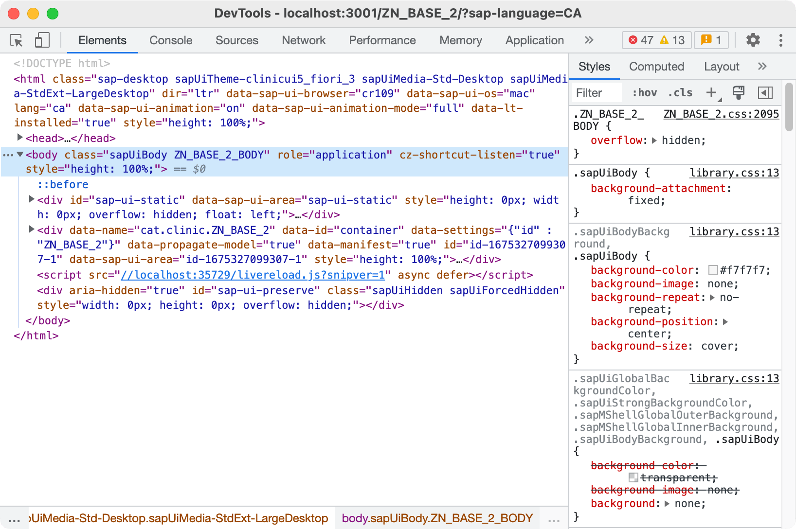Open the Issues counter badge

[x=711, y=40]
